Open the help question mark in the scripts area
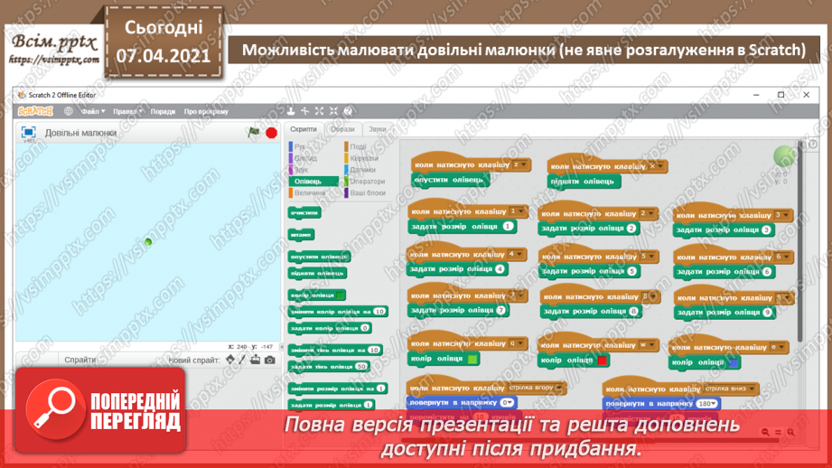This screenshot has width=832, height=468. coord(812,145)
